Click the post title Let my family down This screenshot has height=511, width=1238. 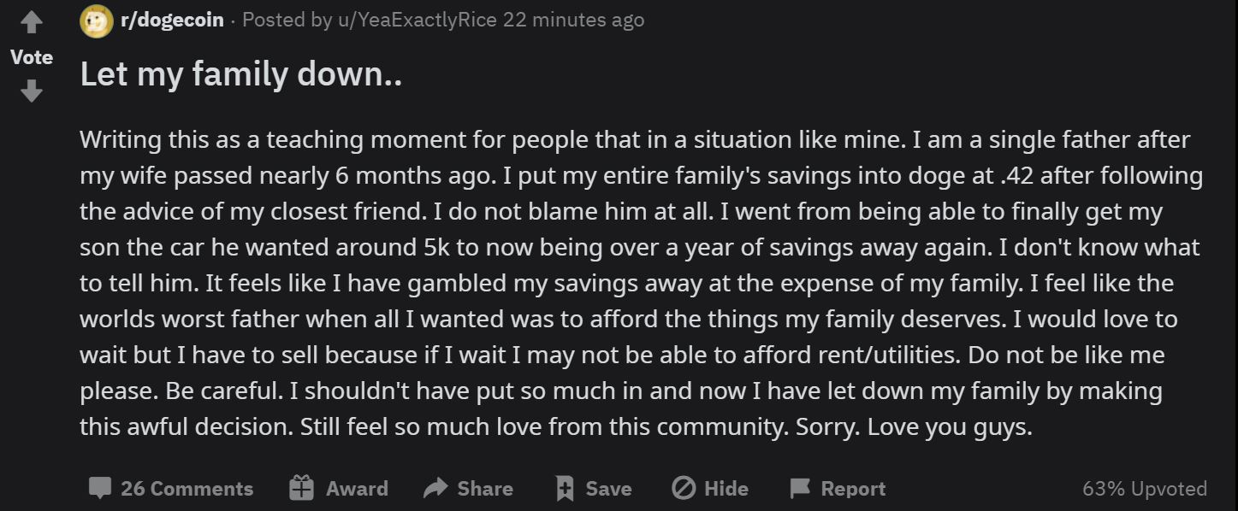click(241, 75)
